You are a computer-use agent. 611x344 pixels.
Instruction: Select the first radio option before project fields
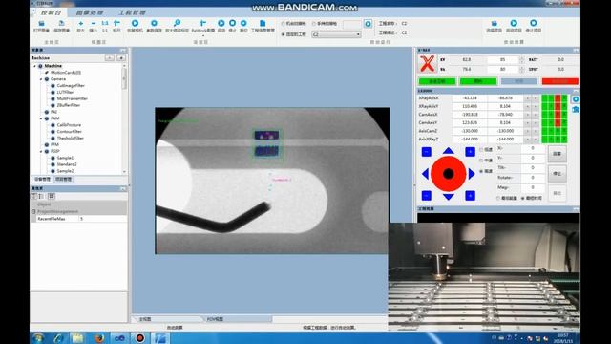click(284, 24)
